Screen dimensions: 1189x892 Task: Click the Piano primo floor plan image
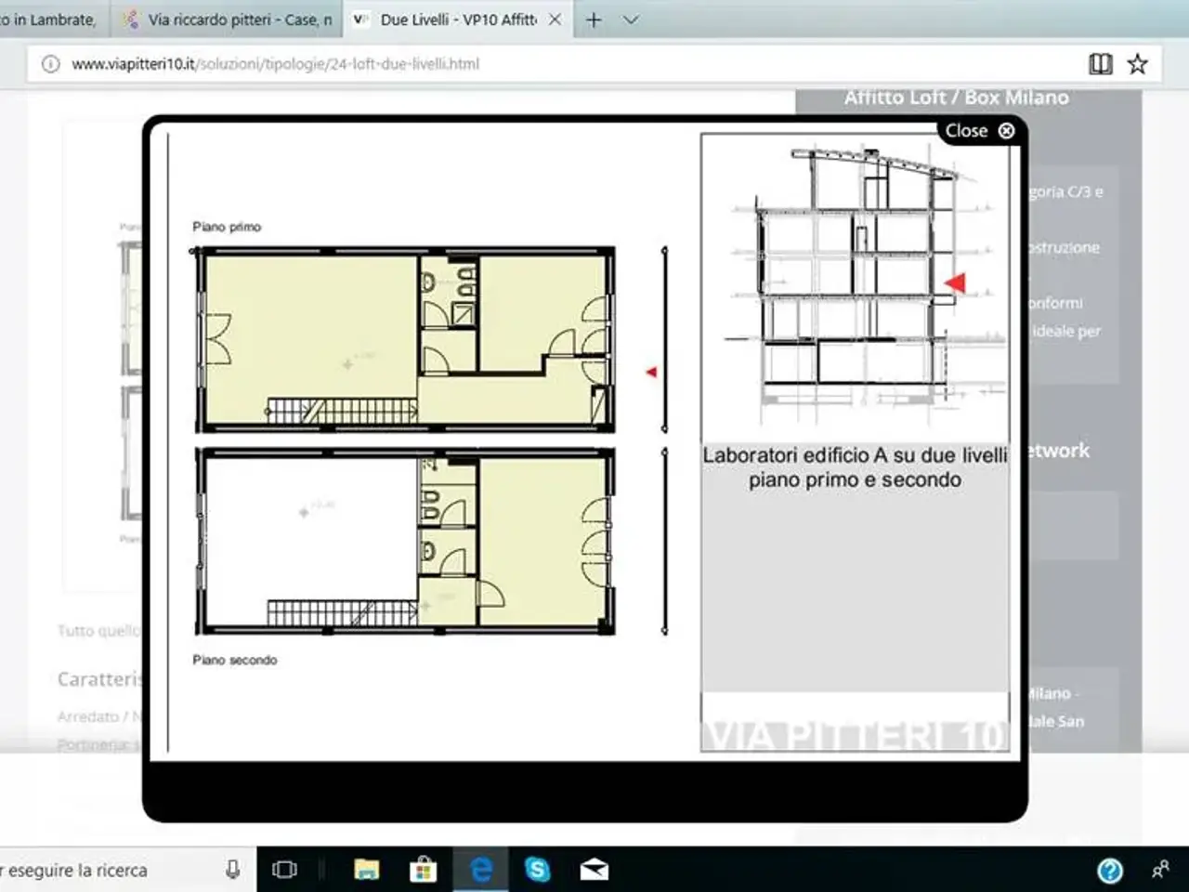click(x=403, y=340)
